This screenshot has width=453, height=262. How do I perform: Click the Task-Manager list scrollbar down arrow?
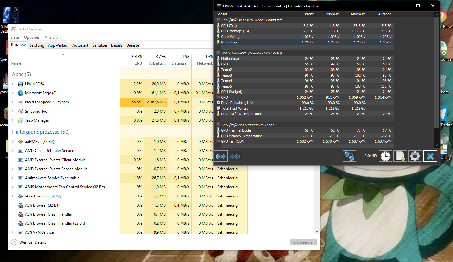(x=317, y=232)
